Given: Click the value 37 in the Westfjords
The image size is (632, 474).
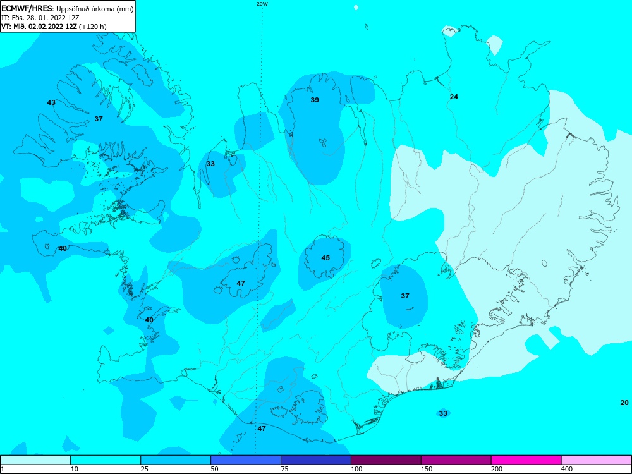Looking at the screenshot, I should pos(99,119).
